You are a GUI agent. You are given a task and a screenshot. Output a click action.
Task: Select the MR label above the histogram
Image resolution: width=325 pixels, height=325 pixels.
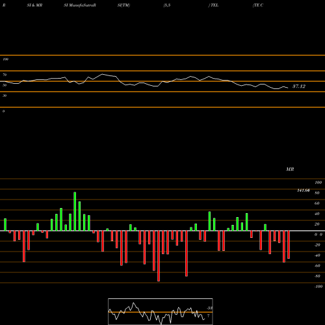290,169
